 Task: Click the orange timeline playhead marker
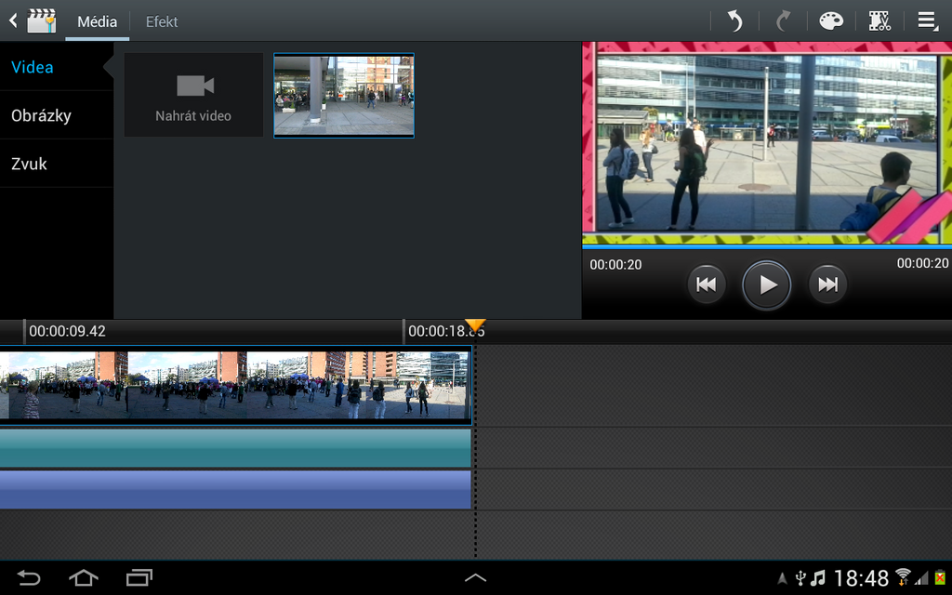coord(475,327)
